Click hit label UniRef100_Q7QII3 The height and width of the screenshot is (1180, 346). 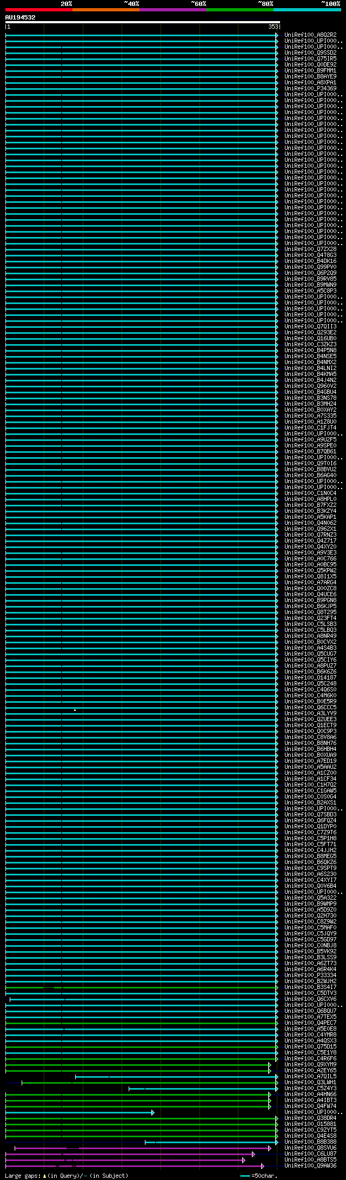310,326
